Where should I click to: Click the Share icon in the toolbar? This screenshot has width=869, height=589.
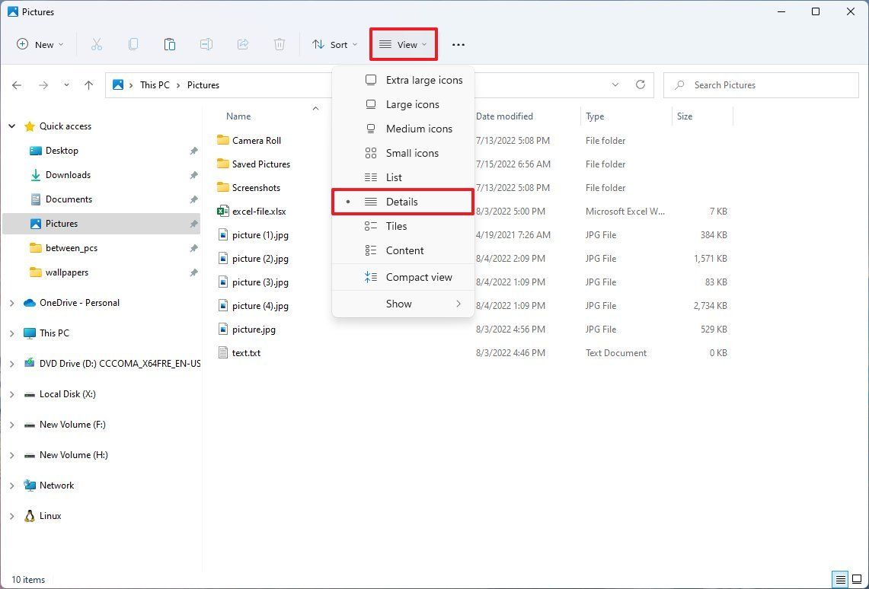(242, 44)
